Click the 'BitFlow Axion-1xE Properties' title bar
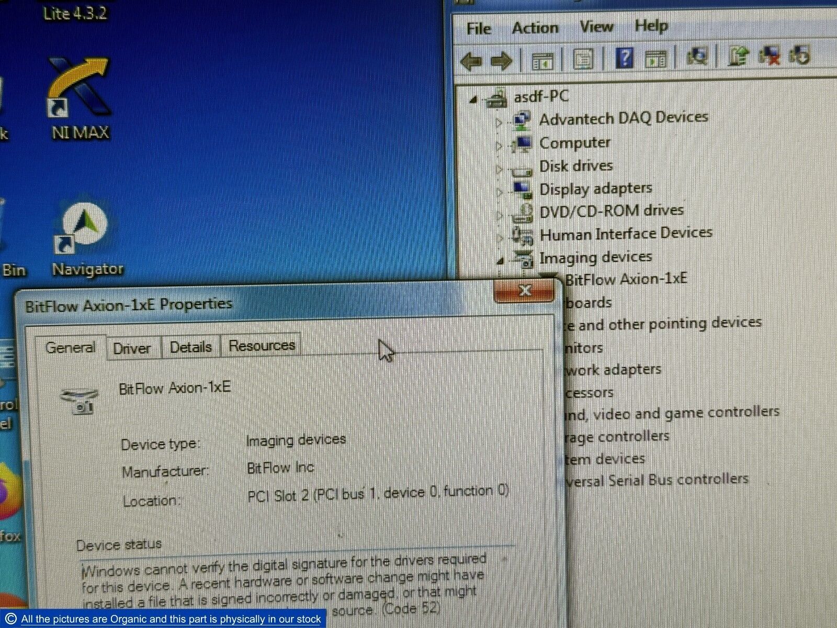Viewport: 837px width, 628px height. point(129,305)
